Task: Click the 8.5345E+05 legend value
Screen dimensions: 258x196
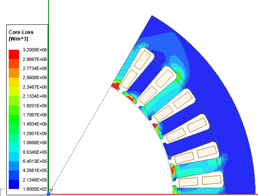Action: 35,152
